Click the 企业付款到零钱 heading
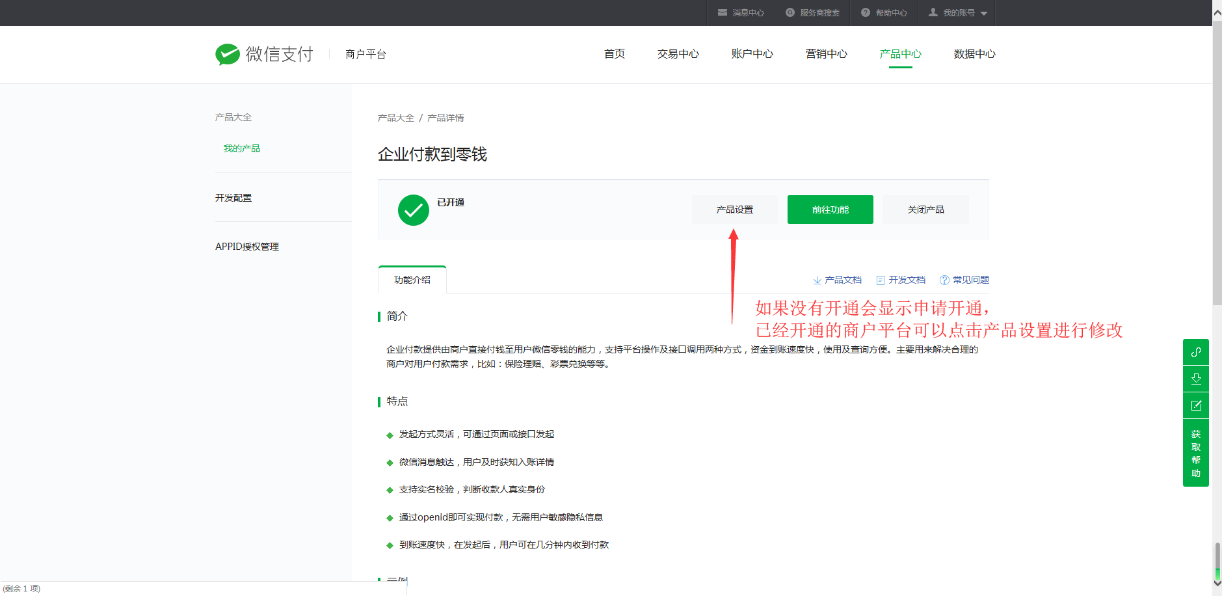 pyautogui.click(x=432, y=154)
